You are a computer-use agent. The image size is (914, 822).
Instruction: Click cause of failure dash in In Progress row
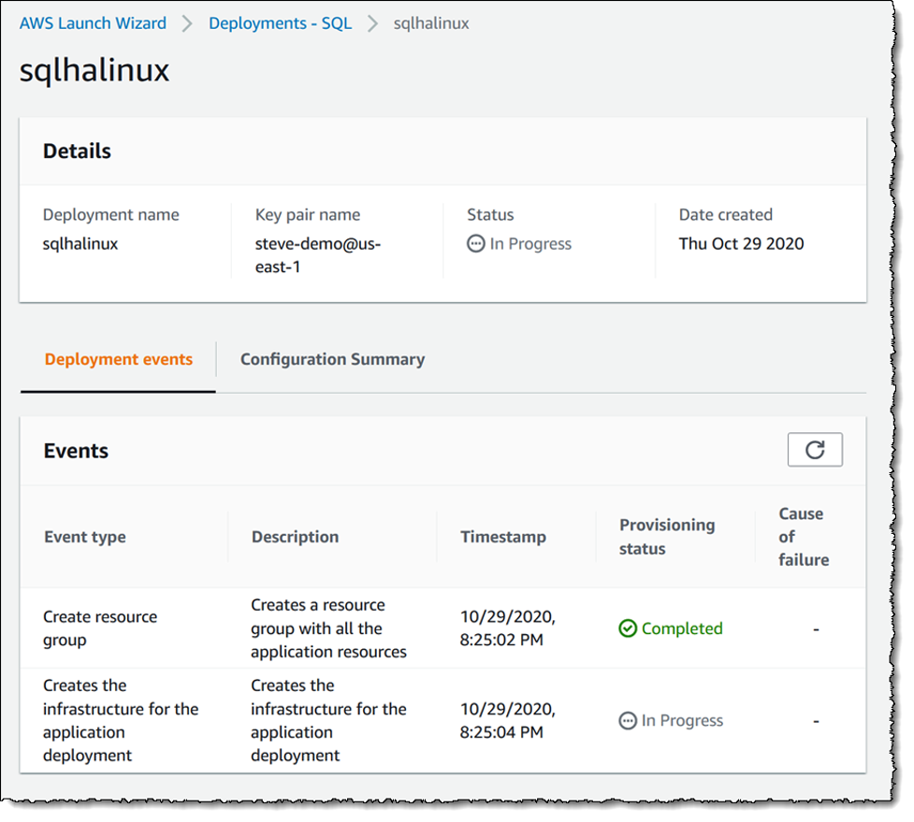pyautogui.click(x=816, y=721)
